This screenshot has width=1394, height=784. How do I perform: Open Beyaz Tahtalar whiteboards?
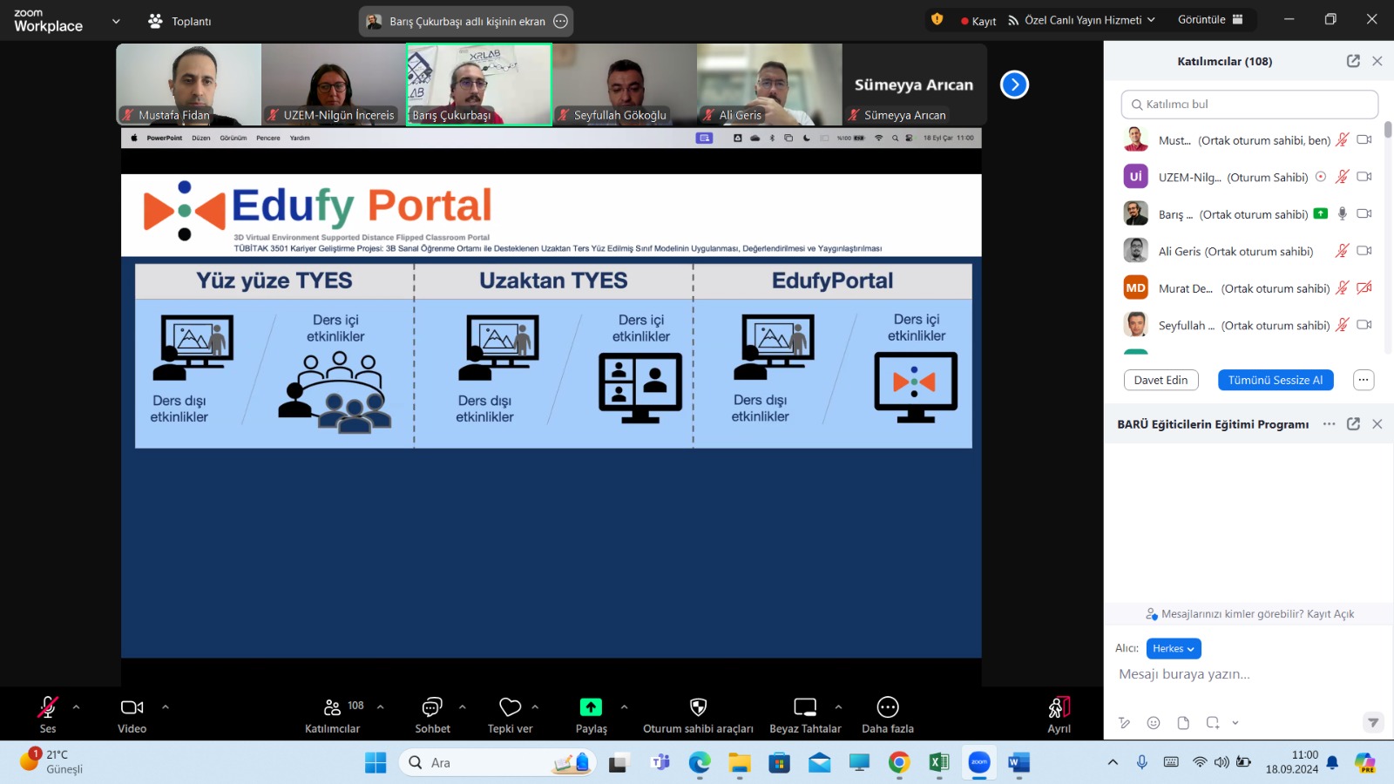click(805, 714)
